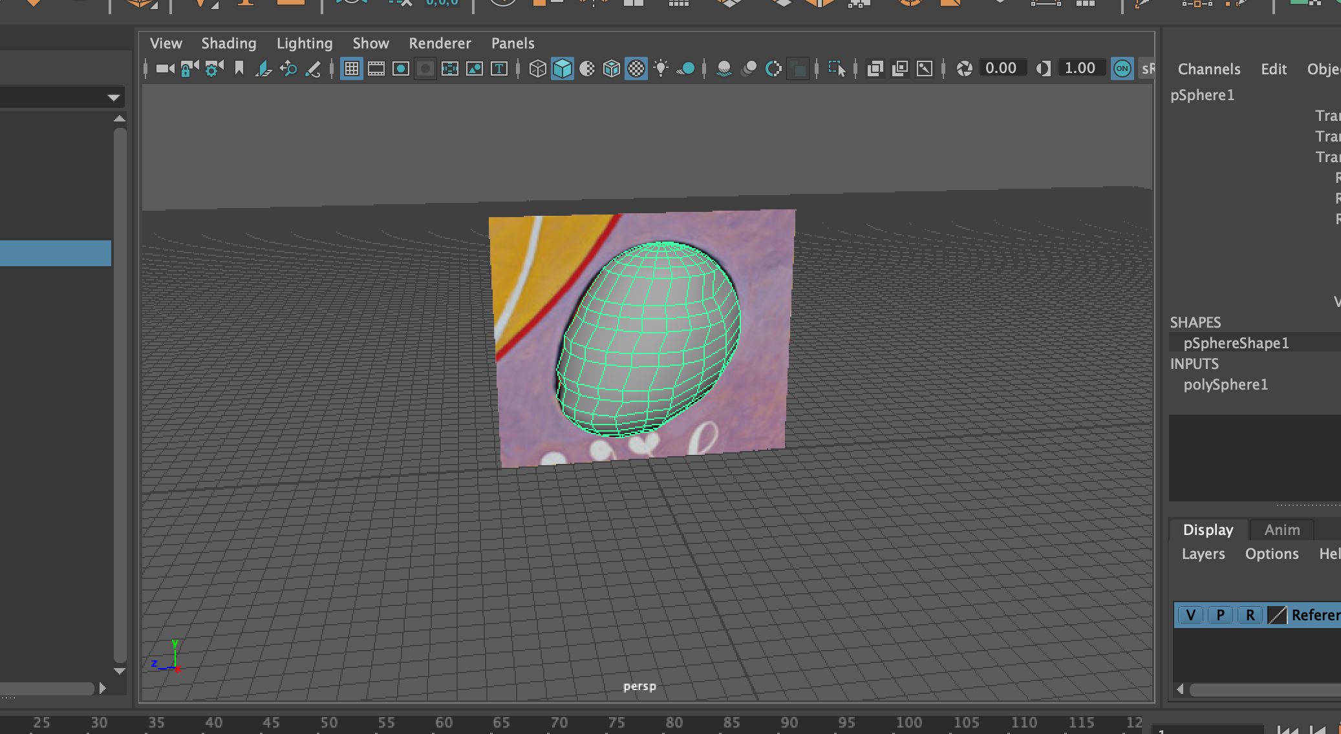Toggle Use All Lights bulb icon

tap(661, 68)
